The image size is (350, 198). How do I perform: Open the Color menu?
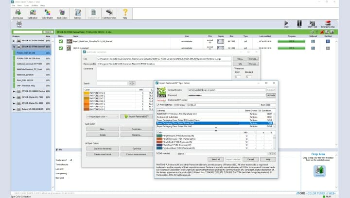pyautogui.click(x=26, y=5)
